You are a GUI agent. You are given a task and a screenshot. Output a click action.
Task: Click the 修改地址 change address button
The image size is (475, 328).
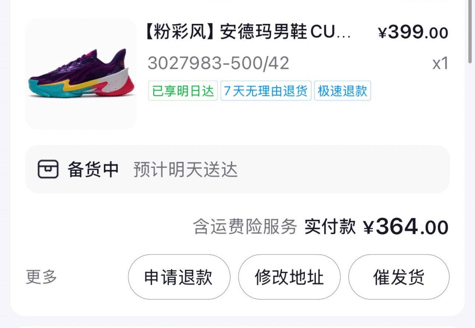pyautogui.click(x=289, y=277)
